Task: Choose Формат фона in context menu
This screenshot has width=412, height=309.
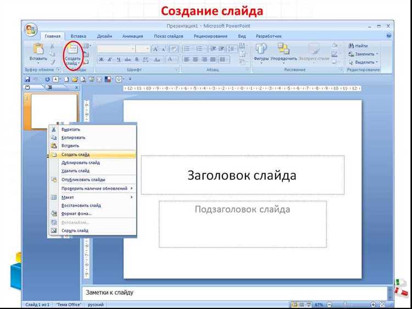Action: tap(93, 213)
